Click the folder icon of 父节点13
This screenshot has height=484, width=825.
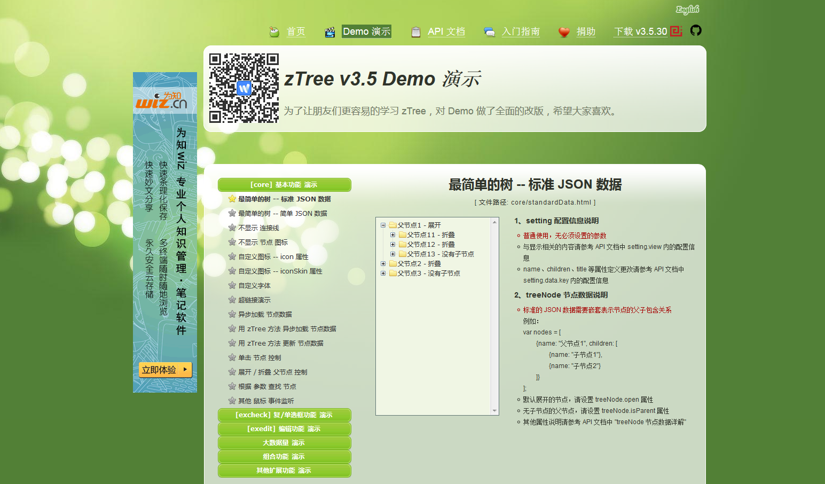pyautogui.click(x=403, y=254)
